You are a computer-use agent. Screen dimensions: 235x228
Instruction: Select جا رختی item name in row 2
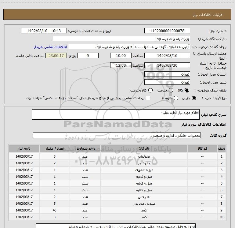144,163
